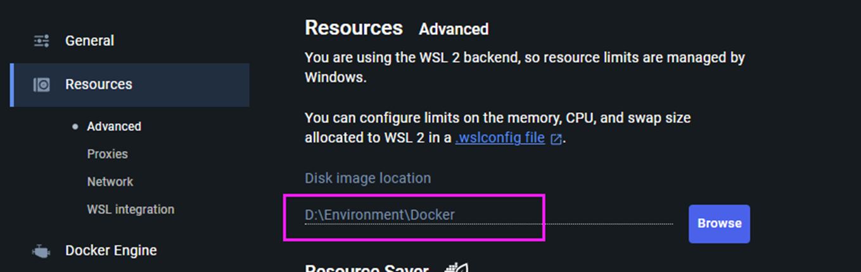The image size is (861, 272).
Task: Open the WSL integration settings page
Action: (x=131, y=209)
